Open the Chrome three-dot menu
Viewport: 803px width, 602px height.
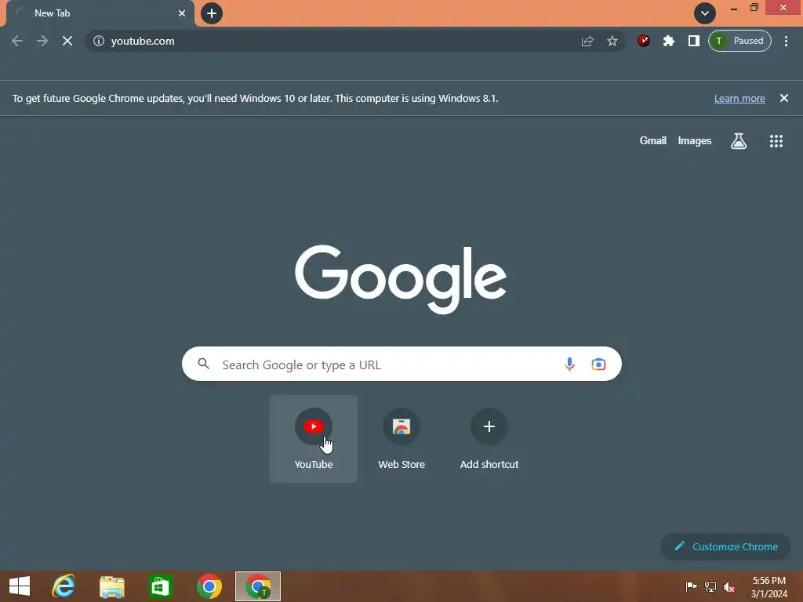point(786,41)
